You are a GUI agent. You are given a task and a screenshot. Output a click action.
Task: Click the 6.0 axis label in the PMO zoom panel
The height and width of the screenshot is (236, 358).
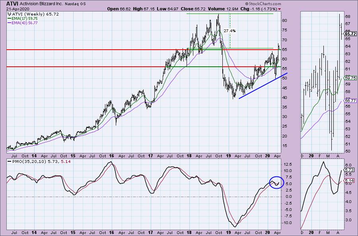[x=348, y=165]
